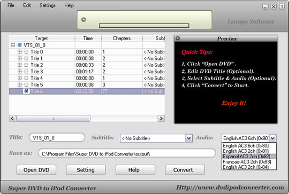
Task: Click the Open DVD button
Action: (36, 170)
